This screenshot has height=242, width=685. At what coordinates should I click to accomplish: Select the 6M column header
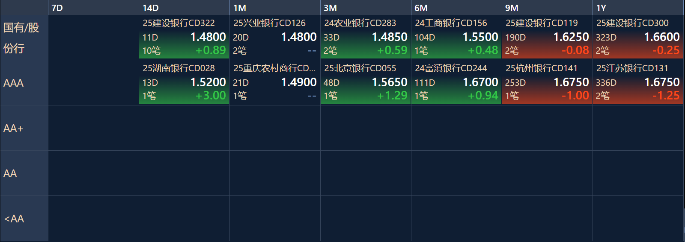click(x=456, y=8)
